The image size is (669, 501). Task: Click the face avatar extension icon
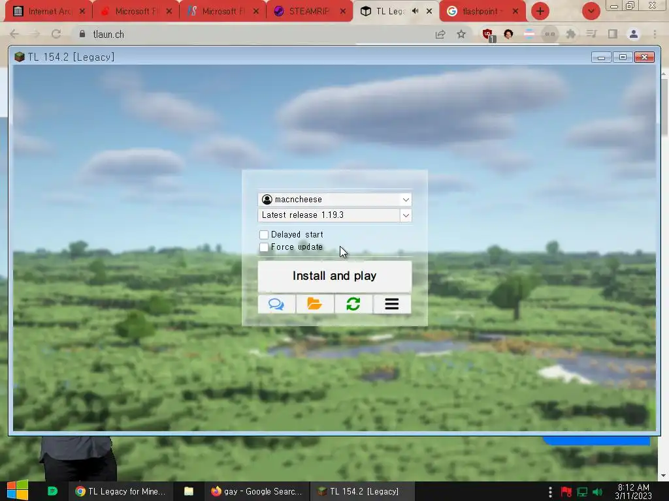tap(508, 34)
